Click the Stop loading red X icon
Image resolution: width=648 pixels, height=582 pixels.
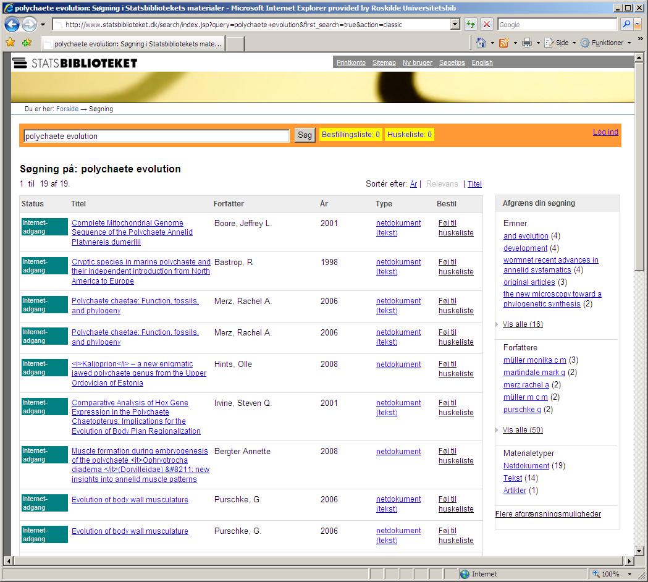[x=487, y=25]
